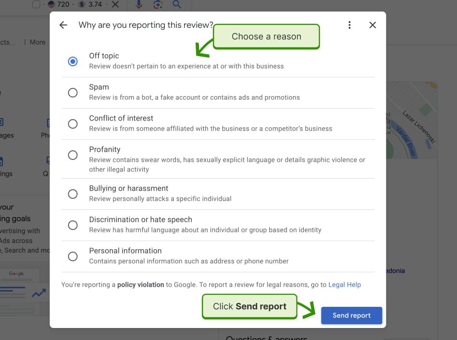Viewport: 457px width, 340px height.
Task: Select Profanity as the report reason
Action: (x=73, y=155)
